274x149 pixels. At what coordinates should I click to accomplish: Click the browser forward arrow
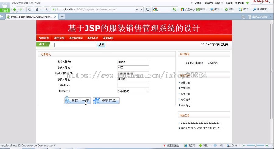tap(21, 9)
